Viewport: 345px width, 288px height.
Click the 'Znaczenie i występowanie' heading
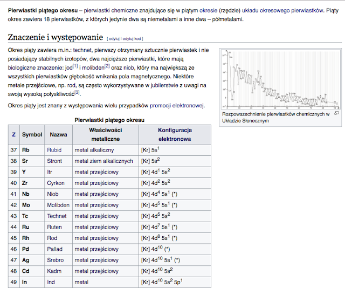pyautogui.click(x=56, y=37)
